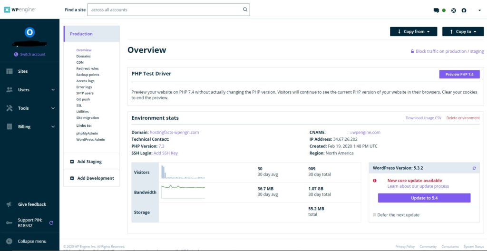Open Privacy Policy footer link
Screen dimensions: 487x251
[x=405, y=247]
